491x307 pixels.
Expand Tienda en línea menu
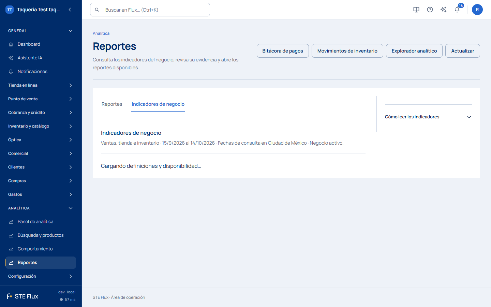[x=41, y=85]
